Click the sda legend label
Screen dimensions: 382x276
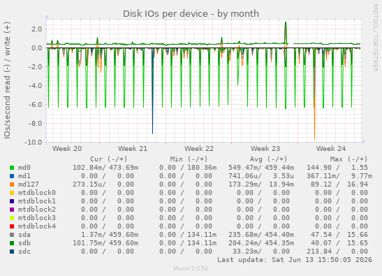(x=24, y=235)
